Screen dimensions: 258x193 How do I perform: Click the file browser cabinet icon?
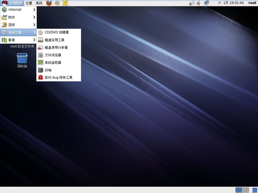[41, 55]
